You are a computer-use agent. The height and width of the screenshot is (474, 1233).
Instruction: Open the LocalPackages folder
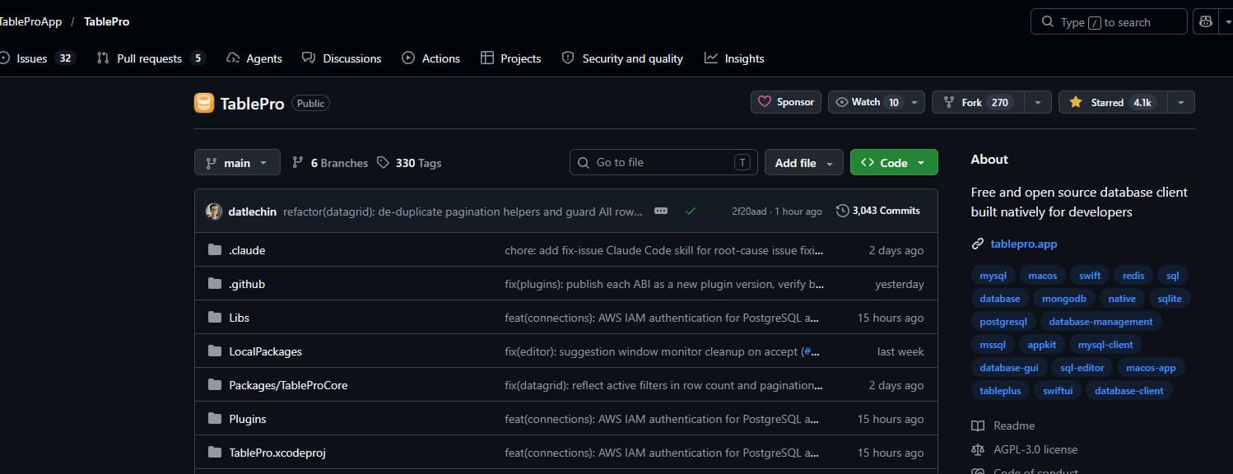[265, 351]
